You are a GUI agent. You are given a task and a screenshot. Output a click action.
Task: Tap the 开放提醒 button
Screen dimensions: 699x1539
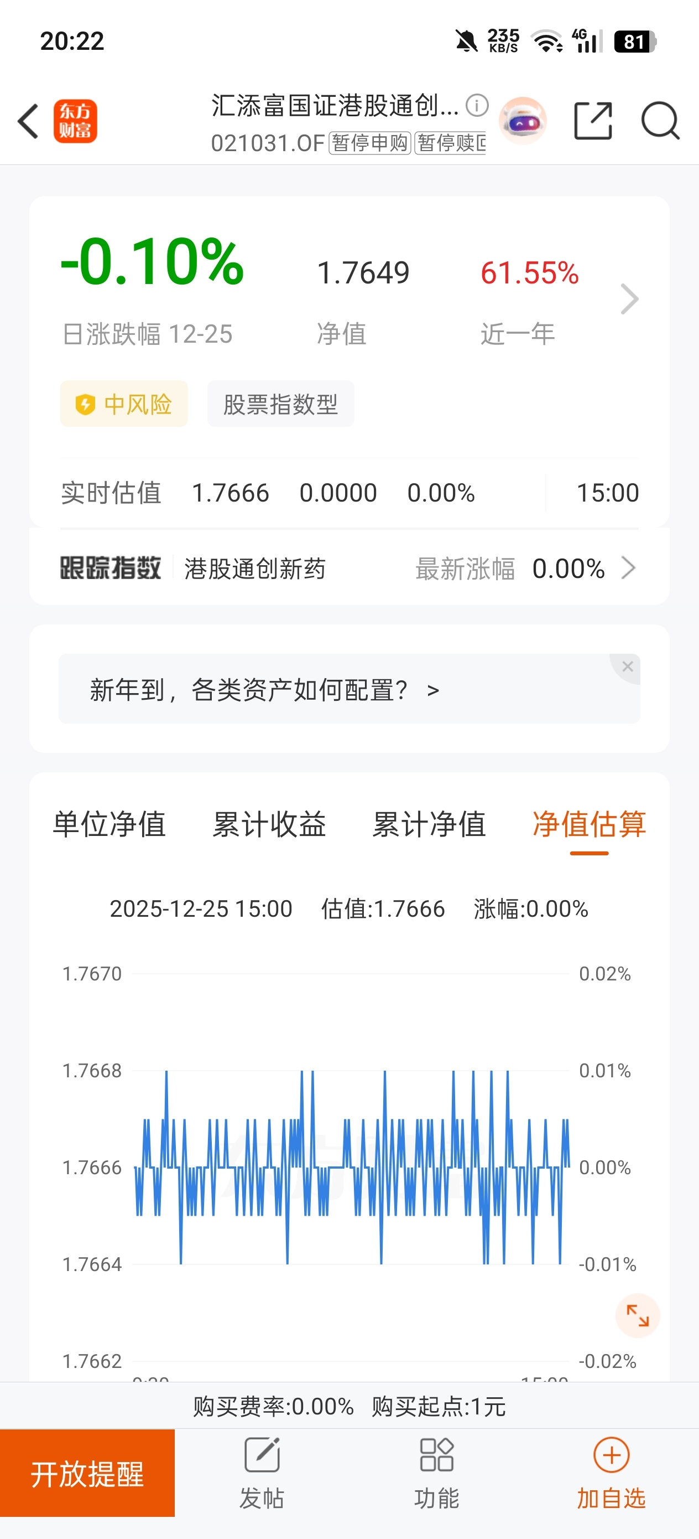[x=87, y=1473]
